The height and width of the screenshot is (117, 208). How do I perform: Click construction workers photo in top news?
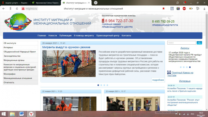[x=69, y=63]
